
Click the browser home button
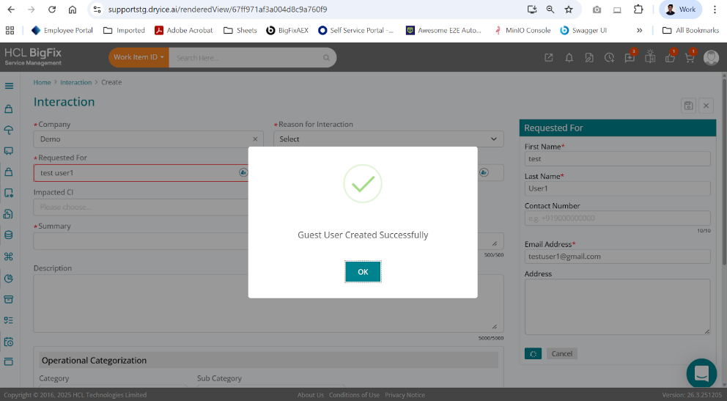73,10
